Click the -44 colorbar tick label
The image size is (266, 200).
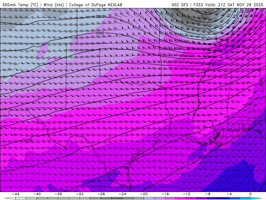tap(16, 194)
